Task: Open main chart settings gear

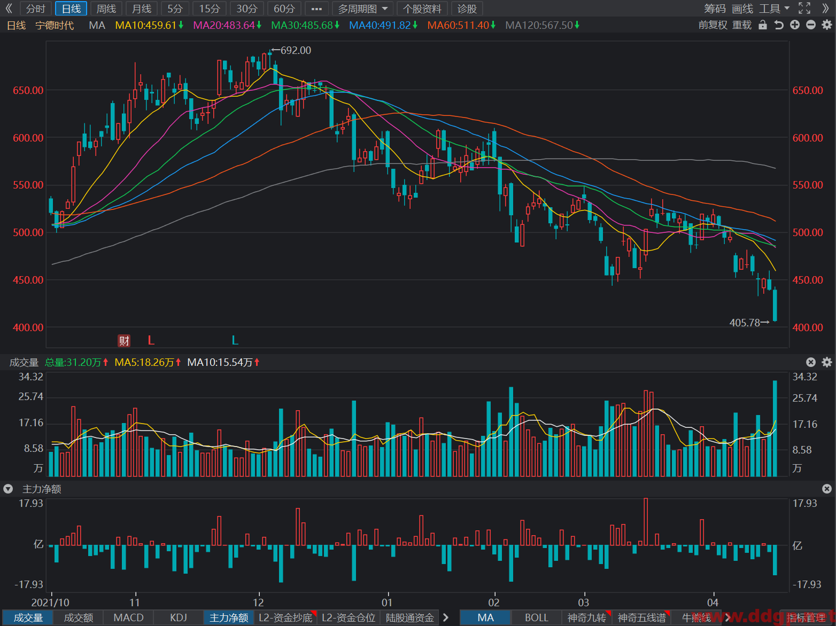Action: pyautogui.click(x=827, y=25)
